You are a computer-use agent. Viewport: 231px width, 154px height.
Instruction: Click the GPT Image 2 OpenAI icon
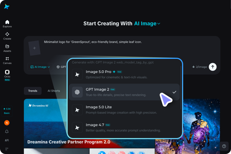[77, 92]
